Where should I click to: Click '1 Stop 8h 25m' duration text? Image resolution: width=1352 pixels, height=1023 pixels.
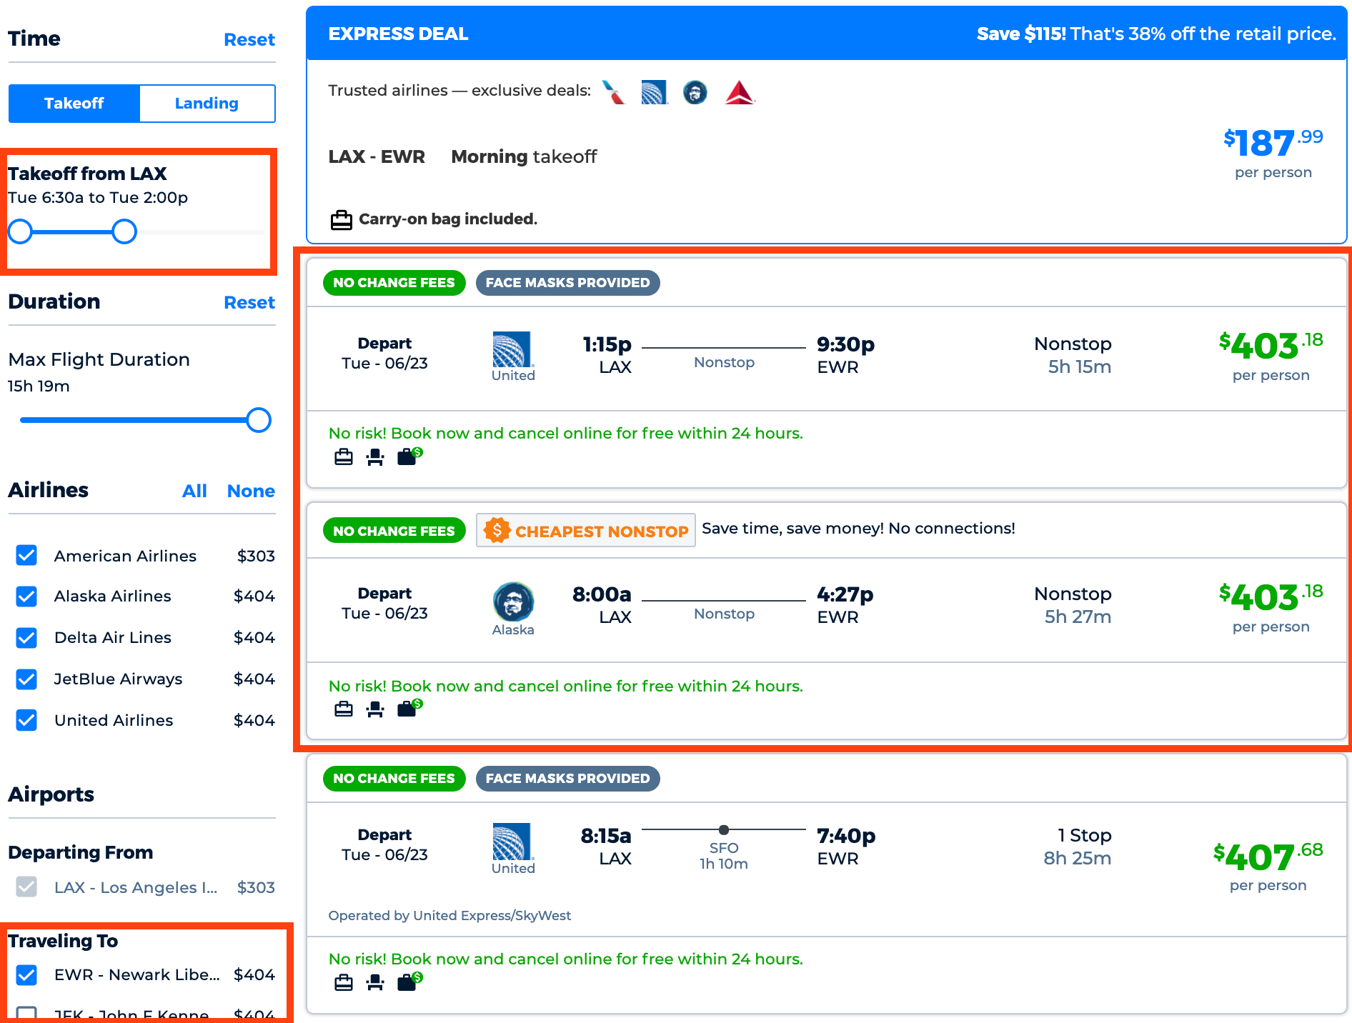[x=1078, y=847]
